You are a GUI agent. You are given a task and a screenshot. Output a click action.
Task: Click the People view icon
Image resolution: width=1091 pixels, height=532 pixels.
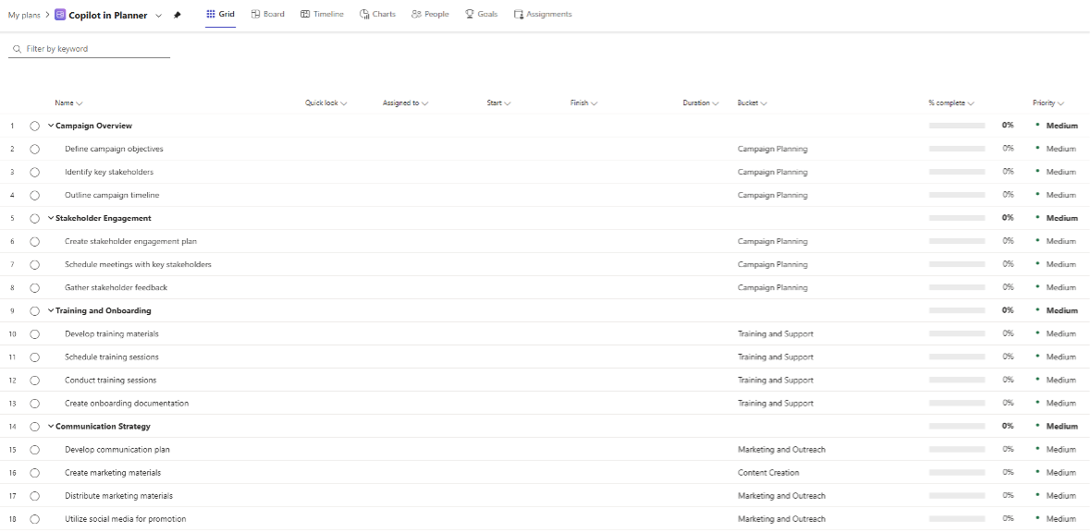(x=416, y=15)
